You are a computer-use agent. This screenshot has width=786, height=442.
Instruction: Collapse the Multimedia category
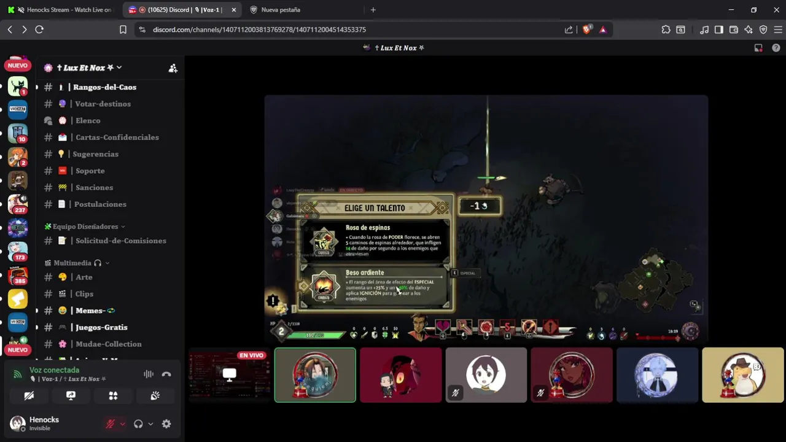pos(77,263)
